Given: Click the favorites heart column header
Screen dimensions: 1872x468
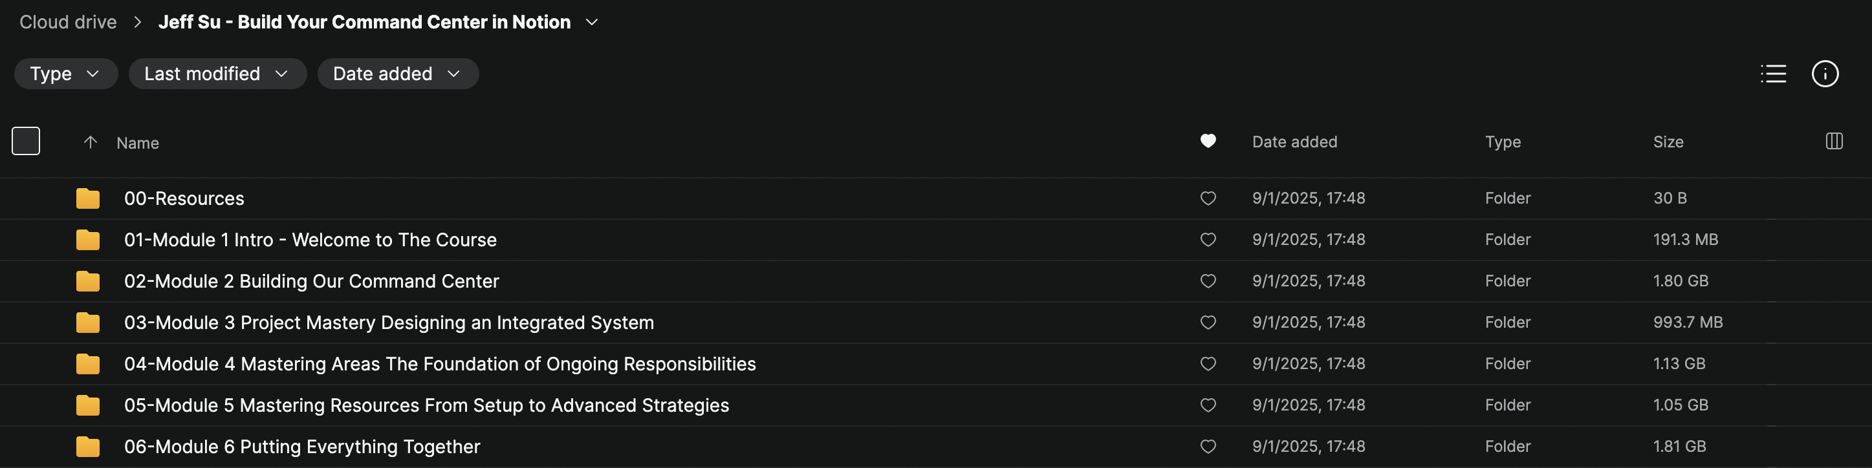Looking at the screenshot, I should (x=1208, y=141).
